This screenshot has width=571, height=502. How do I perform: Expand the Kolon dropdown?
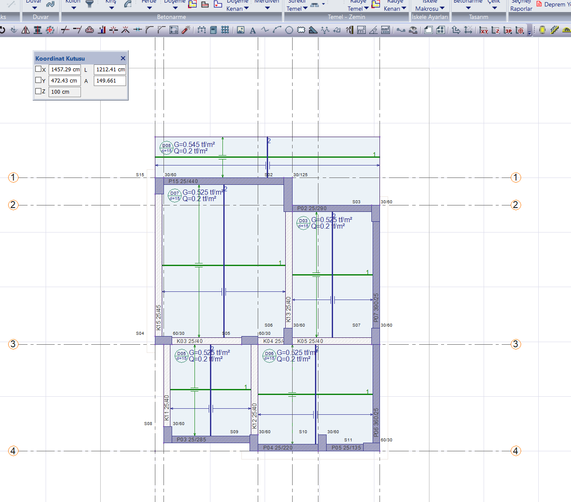coord(74,8)
